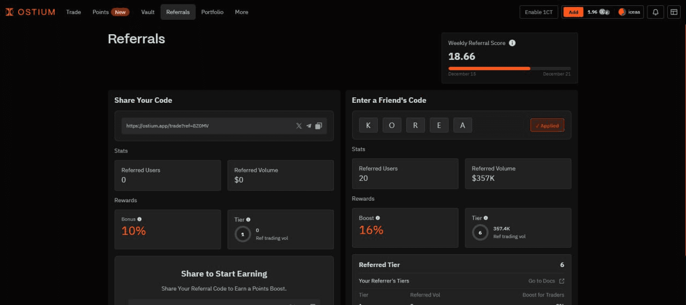Open the Go to Docs link

coord(546,281)
